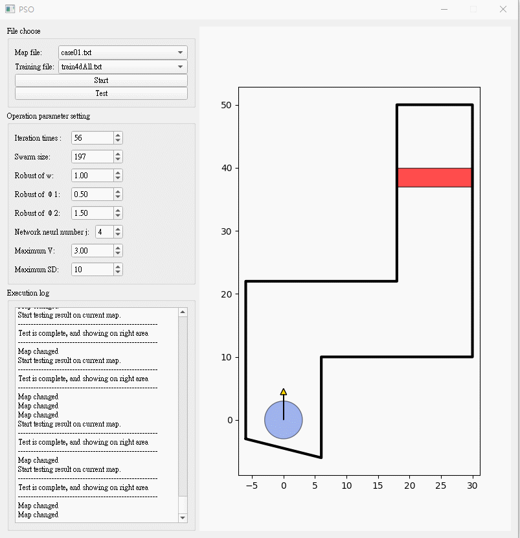Image resolution: width=520 pixels, height=538 pixels.
Task: Click the Swarm size input field
Action: [93, 157]
